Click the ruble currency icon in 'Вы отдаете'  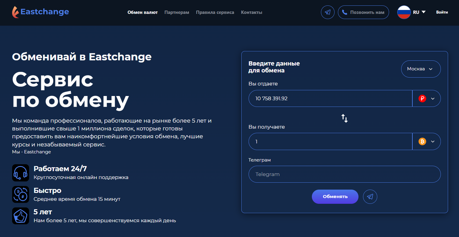point(422,98)
